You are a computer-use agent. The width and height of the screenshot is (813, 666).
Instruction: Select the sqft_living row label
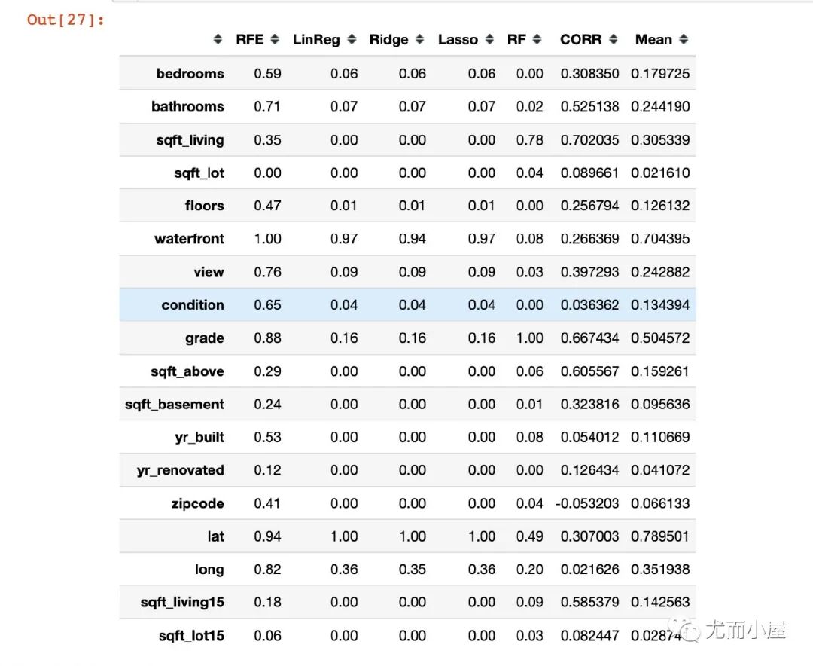pyautogui.click(x=190, y=139)
